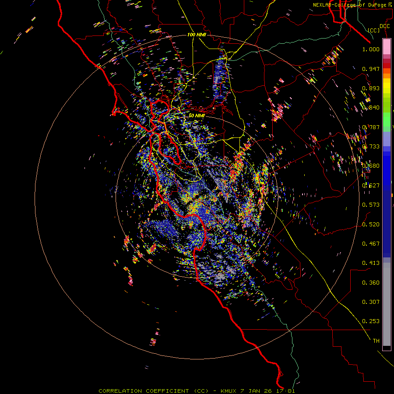Pick the yellow segment of the color bar

[387, 86]
